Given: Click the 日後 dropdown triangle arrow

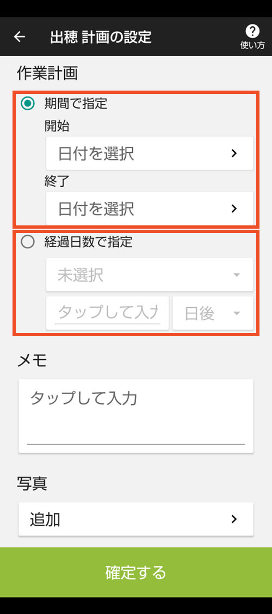Looking at the screenshot, I should (x=237, y=314).
